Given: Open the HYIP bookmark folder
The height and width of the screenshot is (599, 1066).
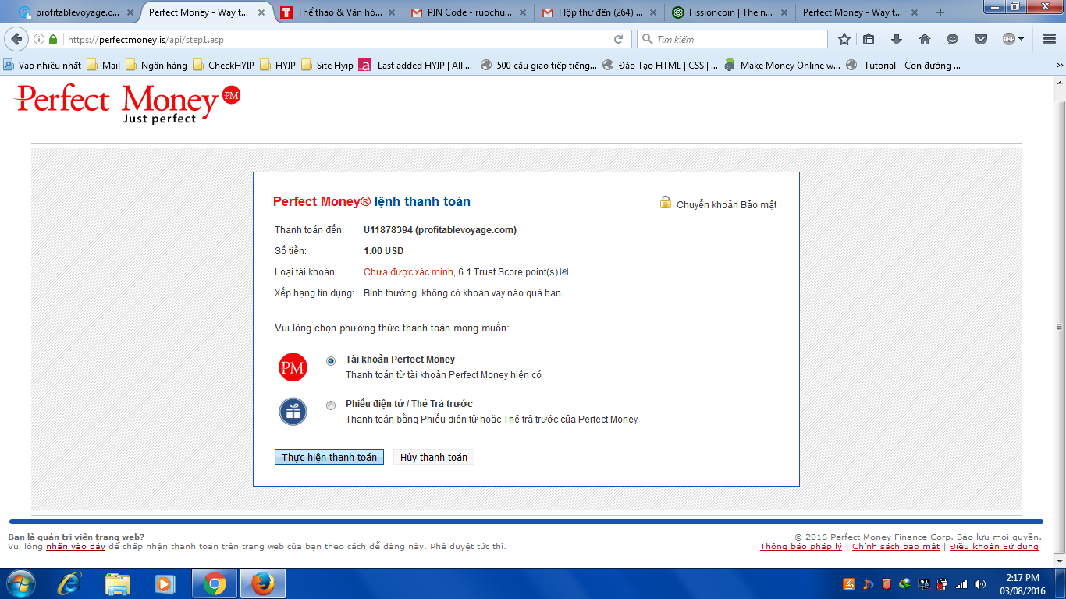Looking at the screenshot, I should pos(278,66).
